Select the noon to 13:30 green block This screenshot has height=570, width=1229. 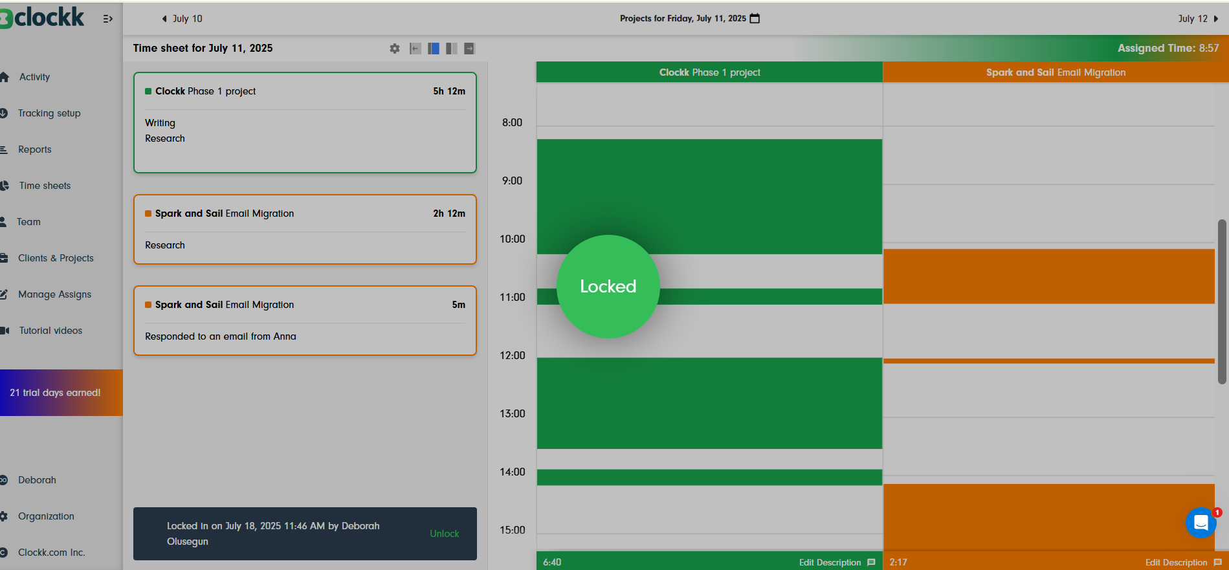click(x=709, y=403)
